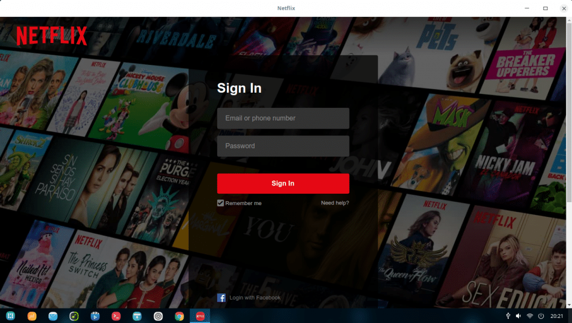Focus the Email or phone number field
Viewport: 572px width, 323px height.
[283, 118]
